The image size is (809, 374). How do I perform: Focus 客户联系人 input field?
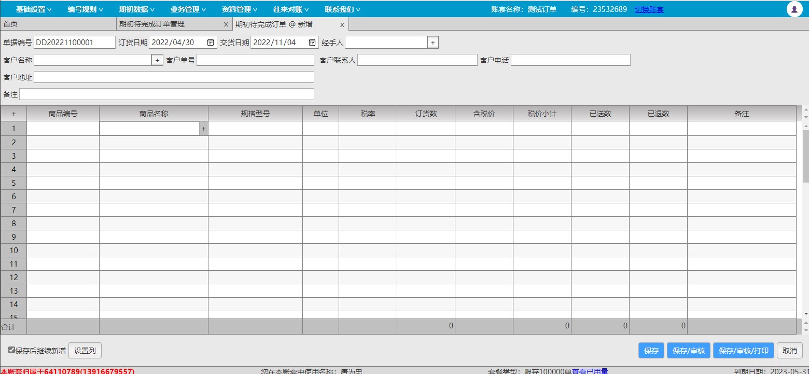(x=417, y=60)
